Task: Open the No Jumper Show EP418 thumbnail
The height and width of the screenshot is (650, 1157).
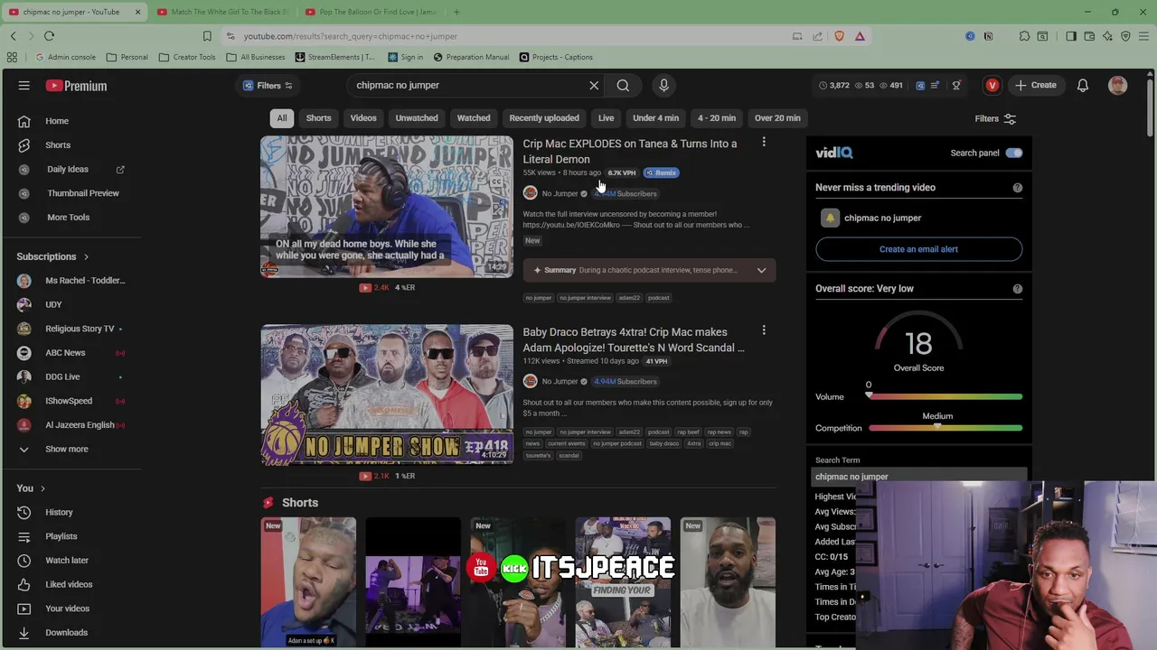Action: (x=387, y=395)
